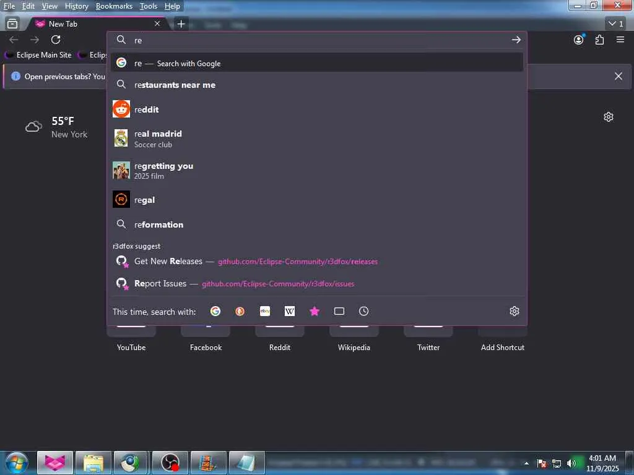Image resolution: width=634 pixels, height=475 pixels.
Task: Dismiss the Open previous tabs notification
Action: (x=619, y=76)
